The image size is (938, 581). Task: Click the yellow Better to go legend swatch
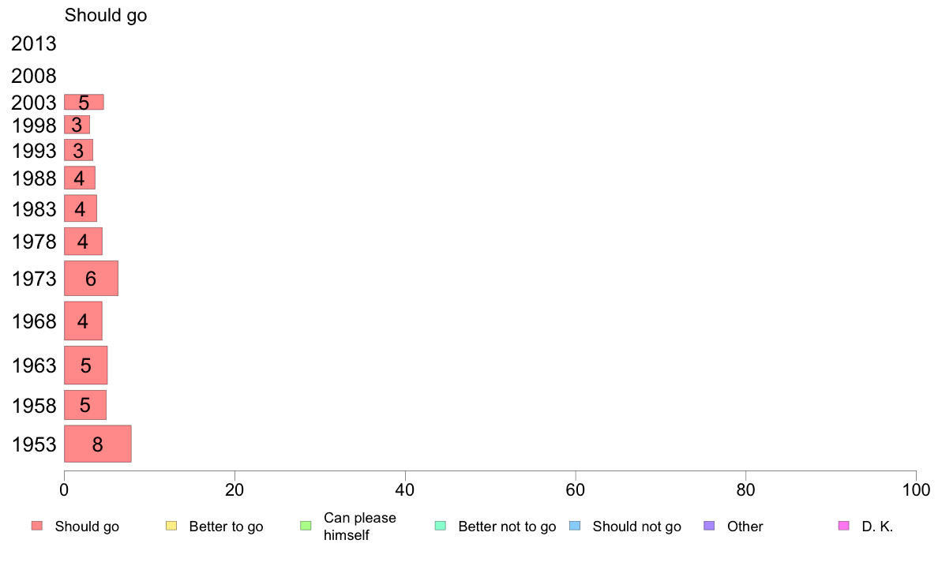pos(171,526)
